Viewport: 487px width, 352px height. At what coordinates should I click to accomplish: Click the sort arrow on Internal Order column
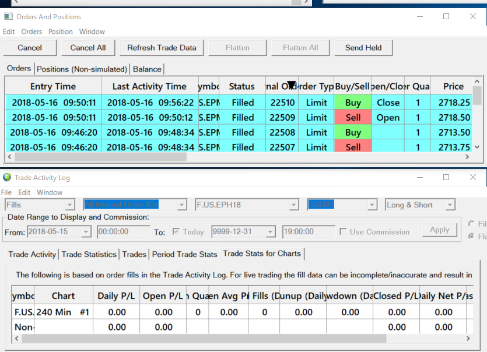[x=292, y=85]
